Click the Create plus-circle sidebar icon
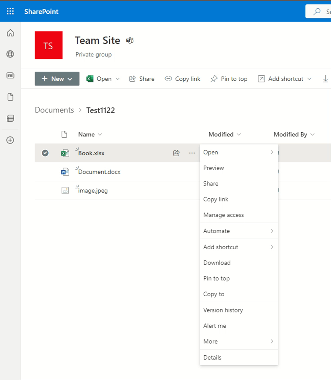This screenshot has width=331, height=380. [10, 140]
